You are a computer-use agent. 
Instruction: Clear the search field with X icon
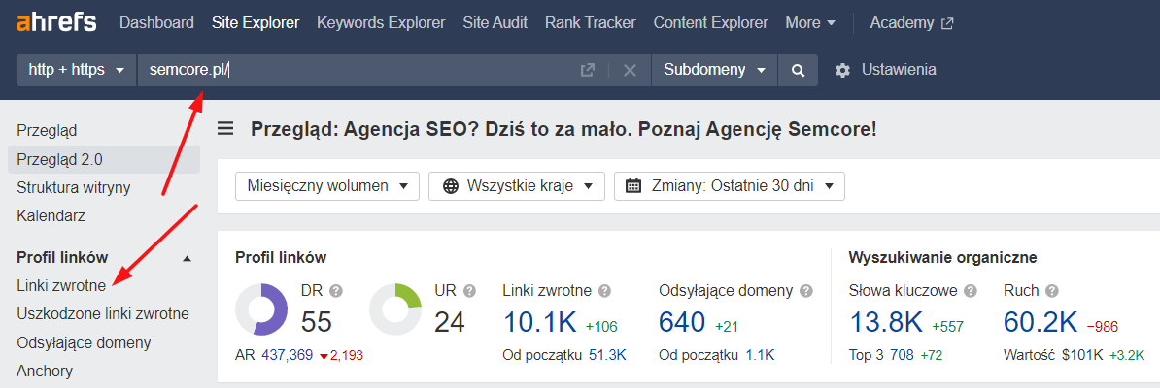point(630,70)
